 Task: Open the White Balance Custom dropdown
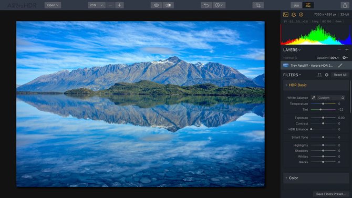[x=331, y=98]
